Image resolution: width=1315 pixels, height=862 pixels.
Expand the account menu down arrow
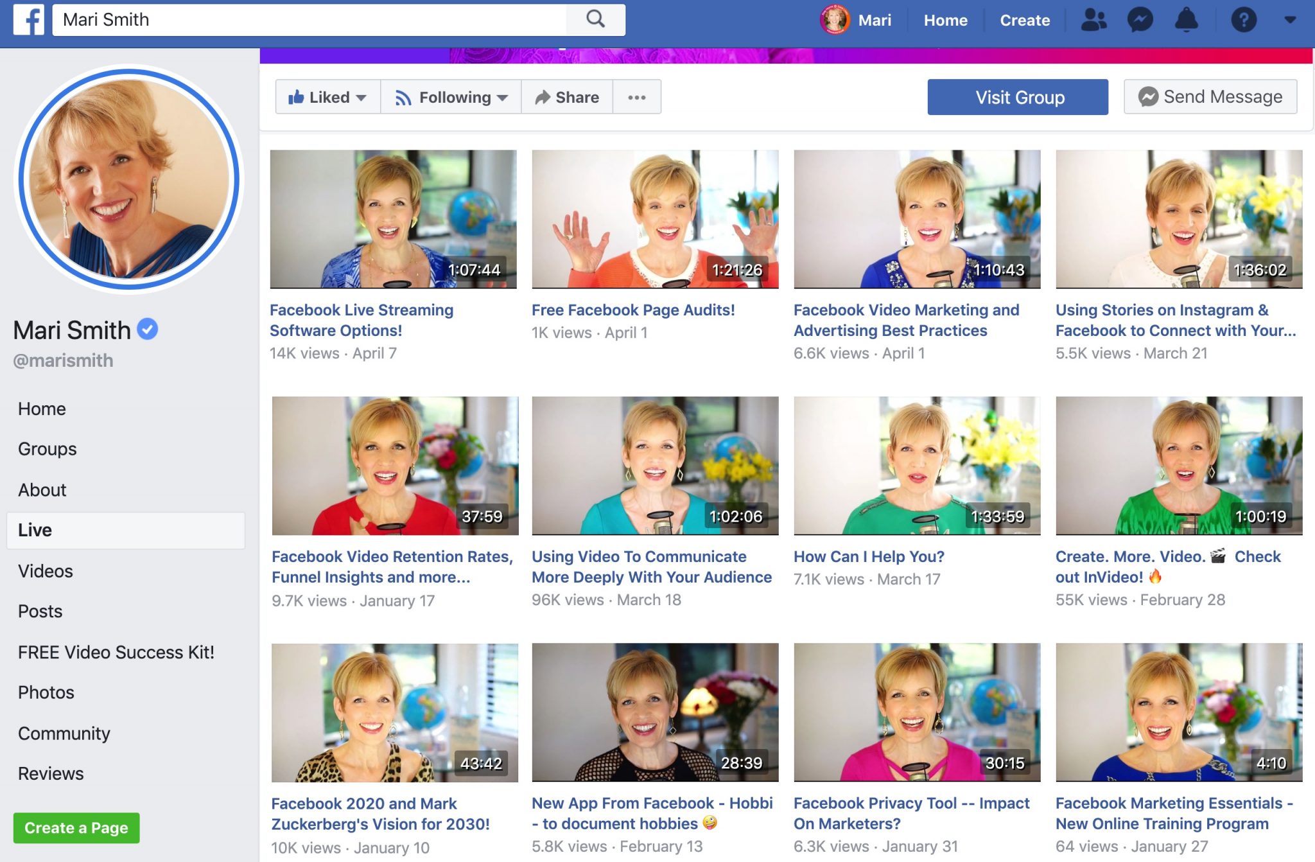[1290, 20]
